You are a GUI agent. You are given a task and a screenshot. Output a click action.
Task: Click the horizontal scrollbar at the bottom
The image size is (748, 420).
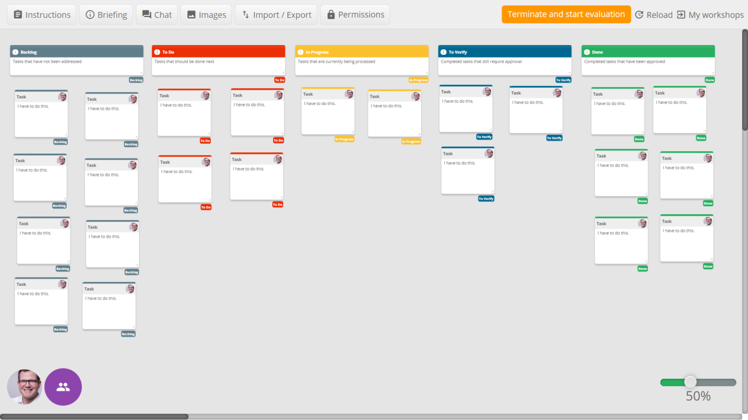(94, 417)
